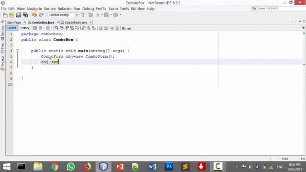
Task: Open the Team menu
Action: click(113, 9)
